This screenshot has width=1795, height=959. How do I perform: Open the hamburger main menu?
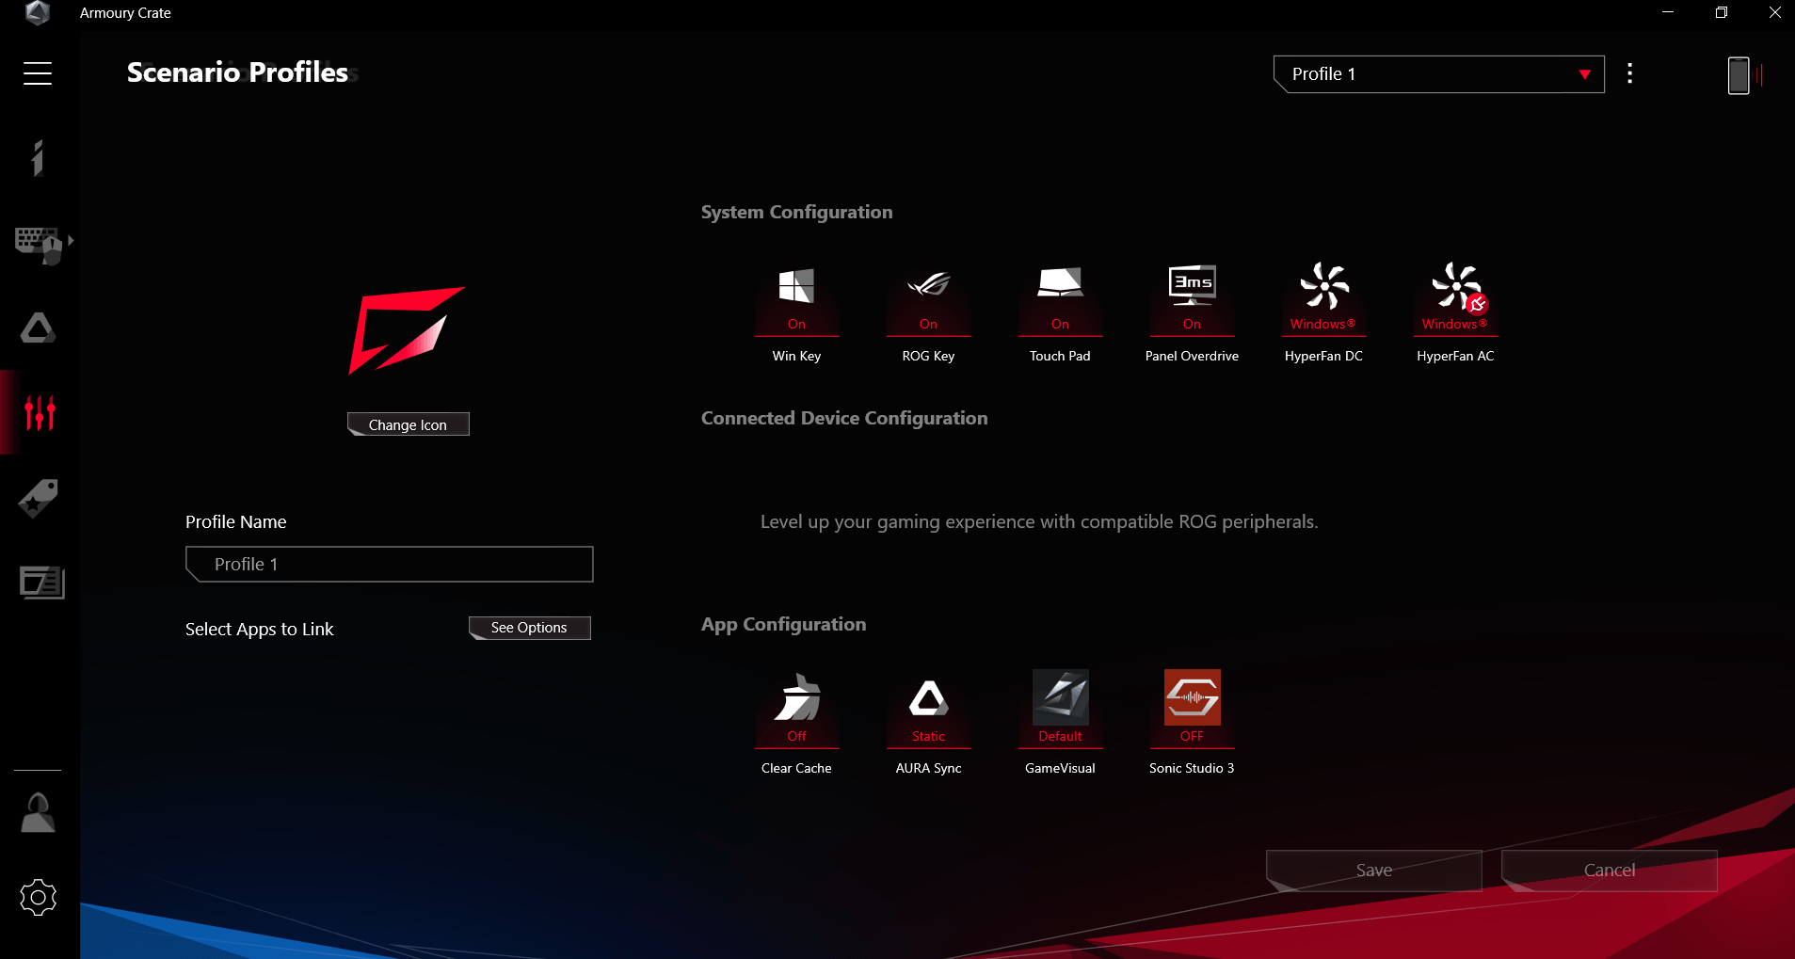[x=38, y=73]
